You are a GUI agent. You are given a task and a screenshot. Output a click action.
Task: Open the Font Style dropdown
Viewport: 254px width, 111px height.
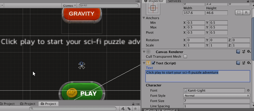coord(217,96)
